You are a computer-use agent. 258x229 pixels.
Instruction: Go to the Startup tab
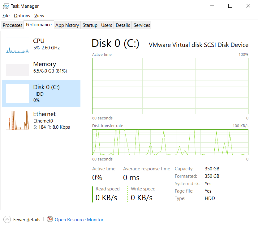click(x=90, y=25)
